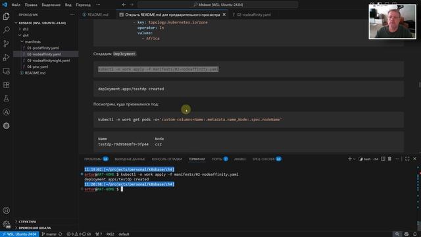421x237 pixels.
Task: Expand the СТРУКТУРА outline section
Action: pyautogui.click(x=28, y=222)
